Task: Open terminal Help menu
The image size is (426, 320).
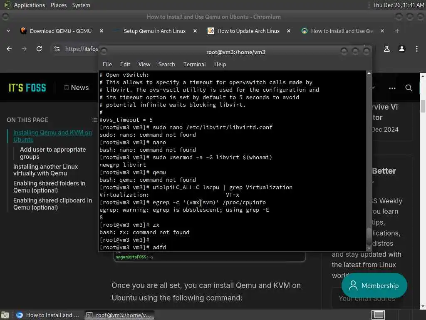Action: pyautogui.click(x=220, y=64)
